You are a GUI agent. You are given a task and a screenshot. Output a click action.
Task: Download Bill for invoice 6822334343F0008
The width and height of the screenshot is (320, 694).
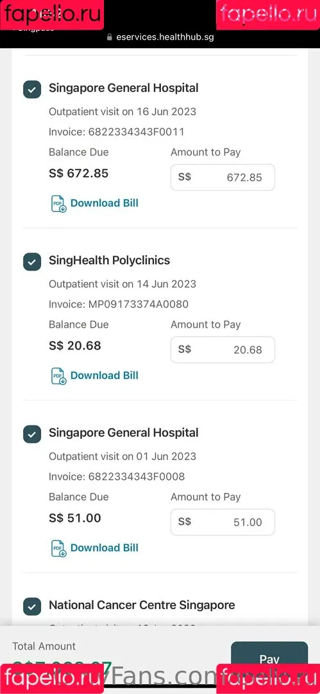pyautogui.click(x=105, y=547)
